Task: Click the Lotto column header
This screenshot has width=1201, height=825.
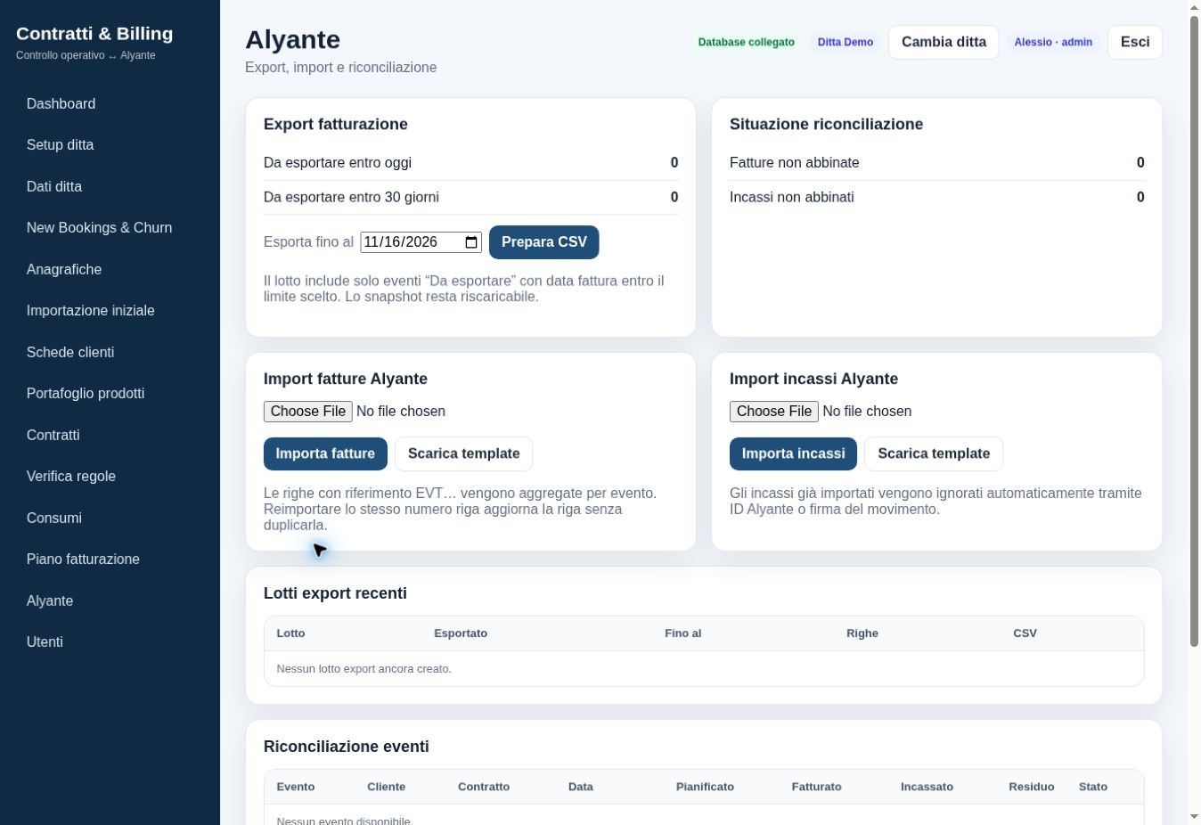Action: point(290,633)
